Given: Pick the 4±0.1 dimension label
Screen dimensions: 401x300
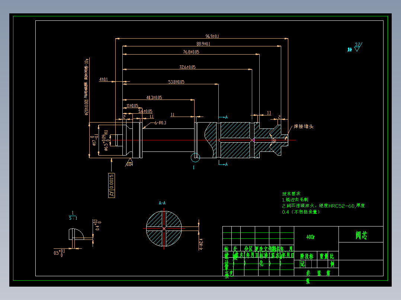Looking at the screenshot, I should tap(103, 79).
